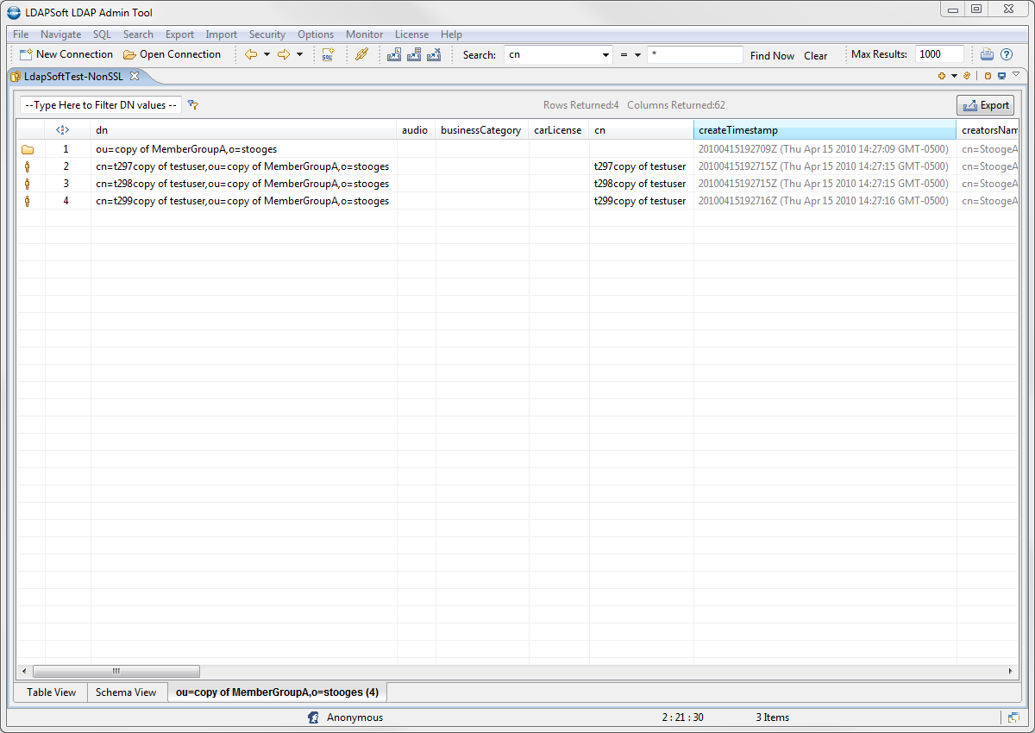Click the filter funnel icon beside DN filter
Screen dimensions: 1035x733
tap(193, 105)
